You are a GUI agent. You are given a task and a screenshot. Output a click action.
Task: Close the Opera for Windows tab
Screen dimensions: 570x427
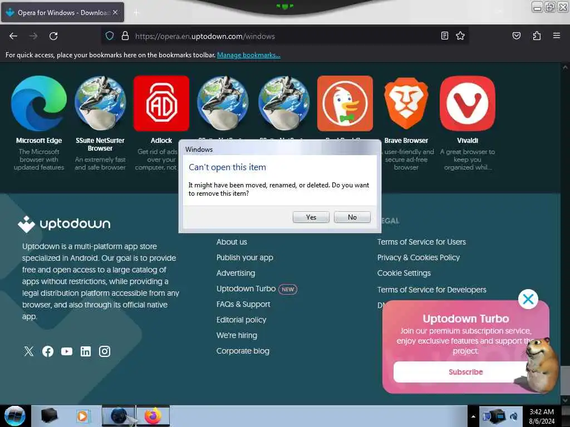click(x=115, y=12)
